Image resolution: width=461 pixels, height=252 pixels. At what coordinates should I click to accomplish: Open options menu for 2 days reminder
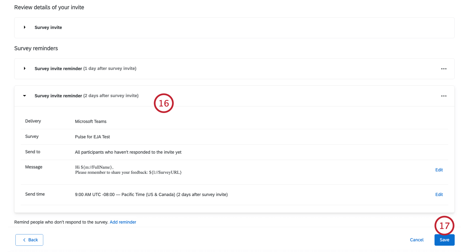[444, 96]
